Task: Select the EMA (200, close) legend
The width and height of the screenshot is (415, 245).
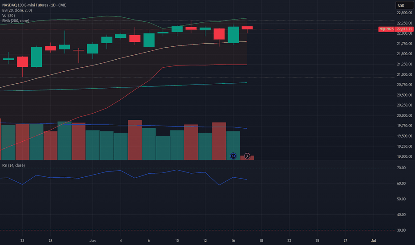Action: click(16, 20)
